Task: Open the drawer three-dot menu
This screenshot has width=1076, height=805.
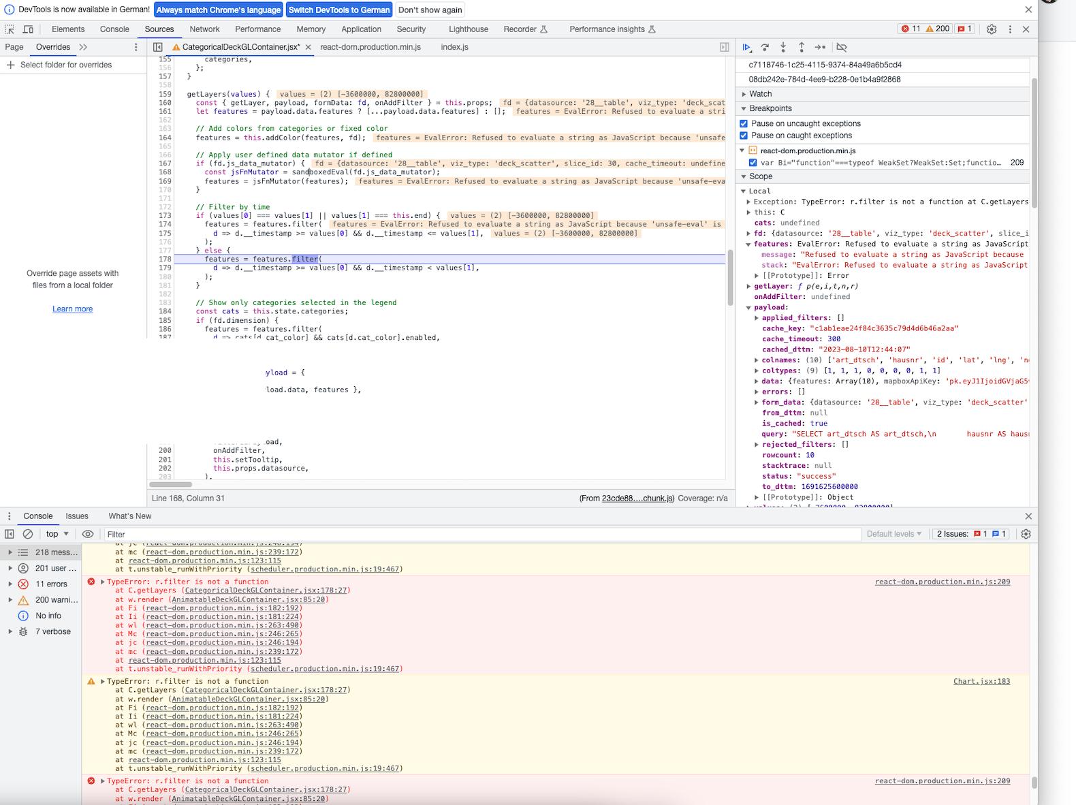Action: tap(10, 516)
